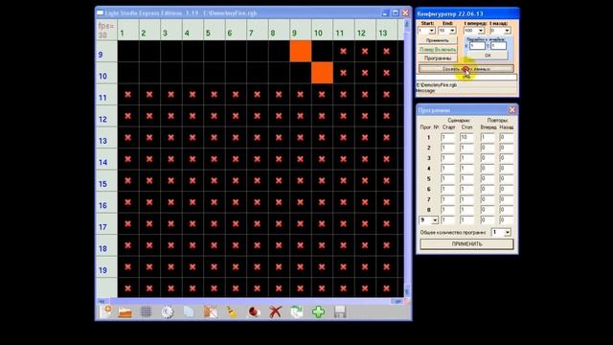613x345 pixels.
Task: Click the floppy disk save icon
Action: (340, 311)
